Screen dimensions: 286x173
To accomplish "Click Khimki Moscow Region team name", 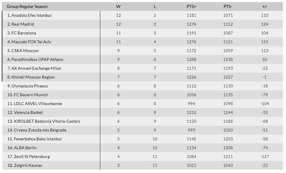I will 33,77.
